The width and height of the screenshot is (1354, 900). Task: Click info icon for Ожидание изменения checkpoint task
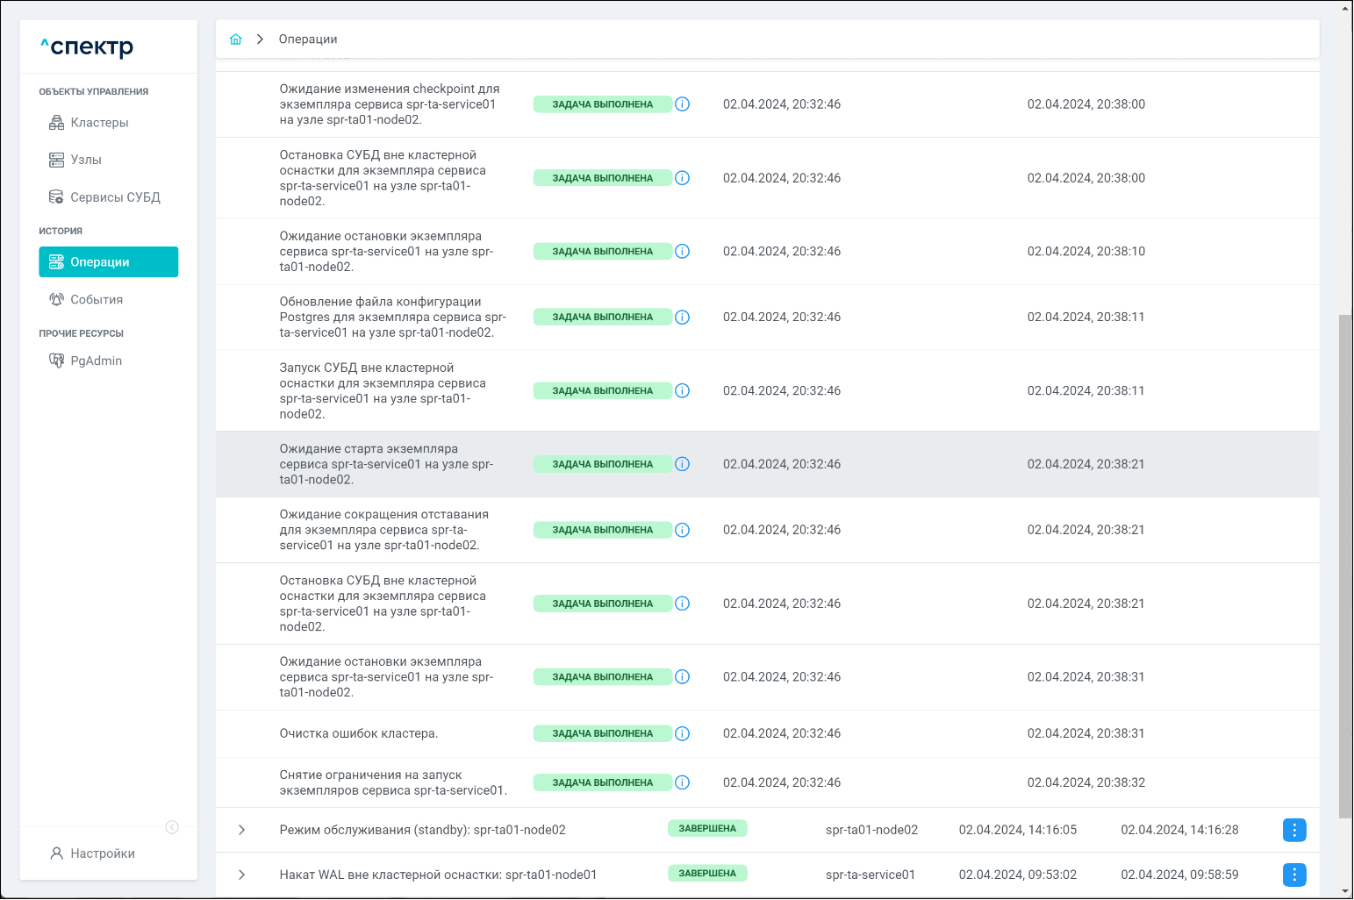click(683, 104)
